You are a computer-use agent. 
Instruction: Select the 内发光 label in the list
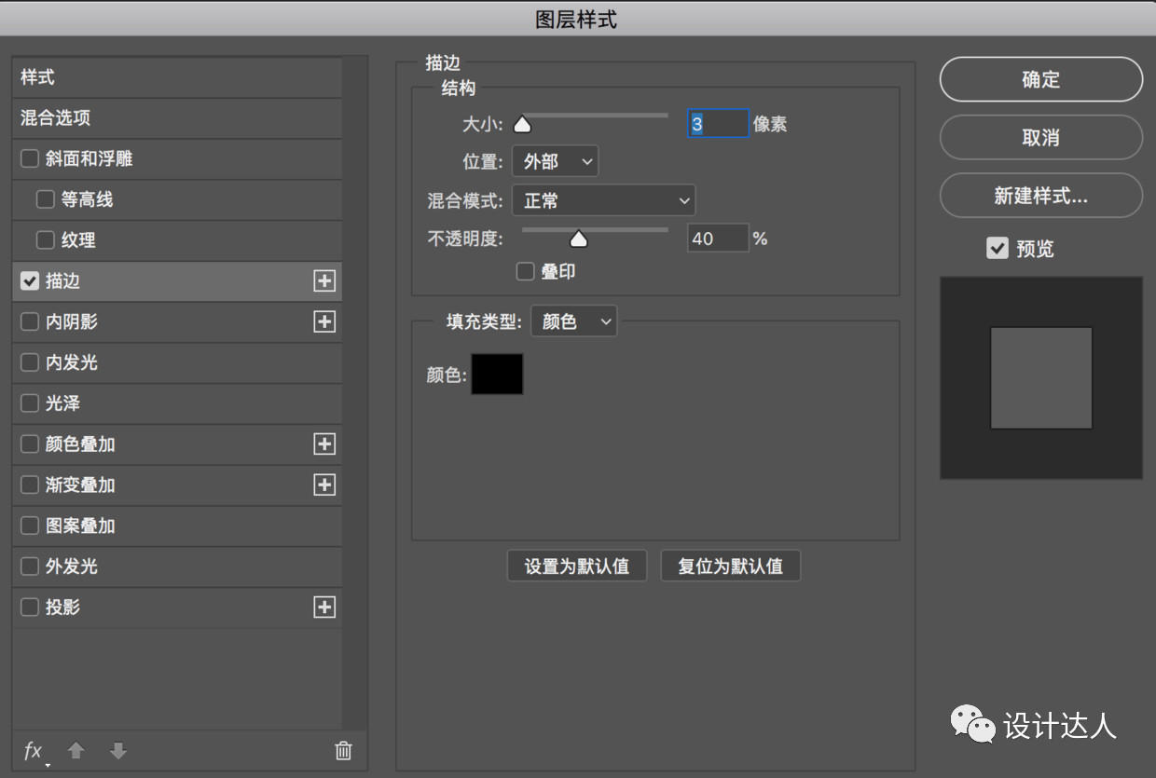[72, 362]
